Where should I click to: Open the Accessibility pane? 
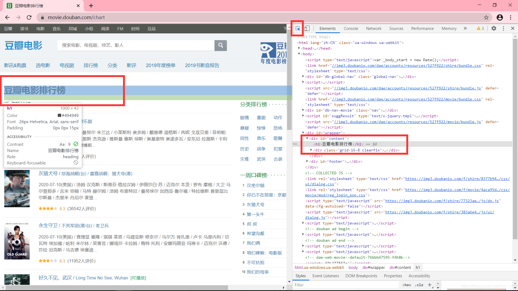pos(419,276)
